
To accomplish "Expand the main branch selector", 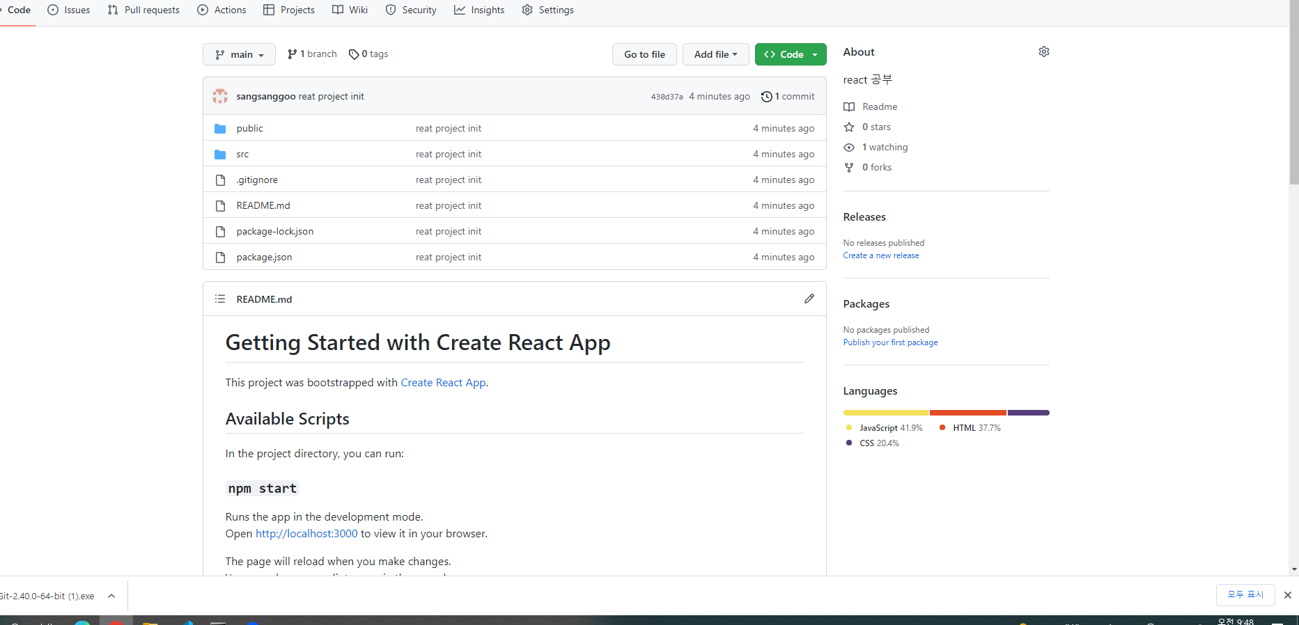I will coord(239,54).
